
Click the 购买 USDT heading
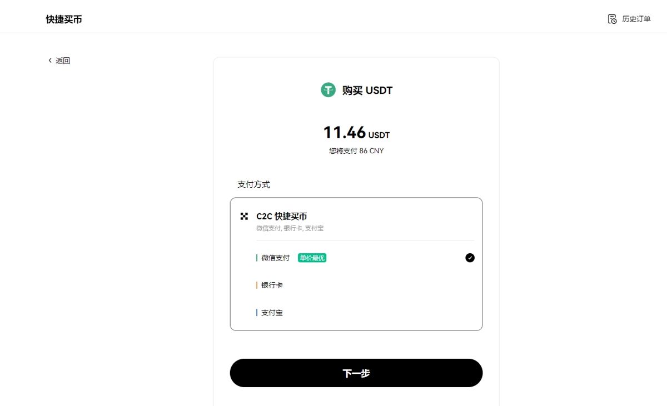tap(367, 91)
